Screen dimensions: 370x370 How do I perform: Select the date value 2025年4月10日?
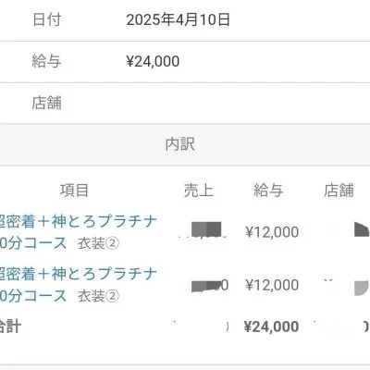(179, 20)
